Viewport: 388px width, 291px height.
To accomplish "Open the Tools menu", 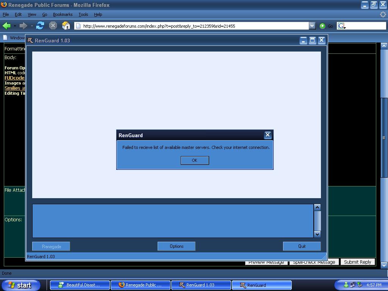I will tap(83, 14).
